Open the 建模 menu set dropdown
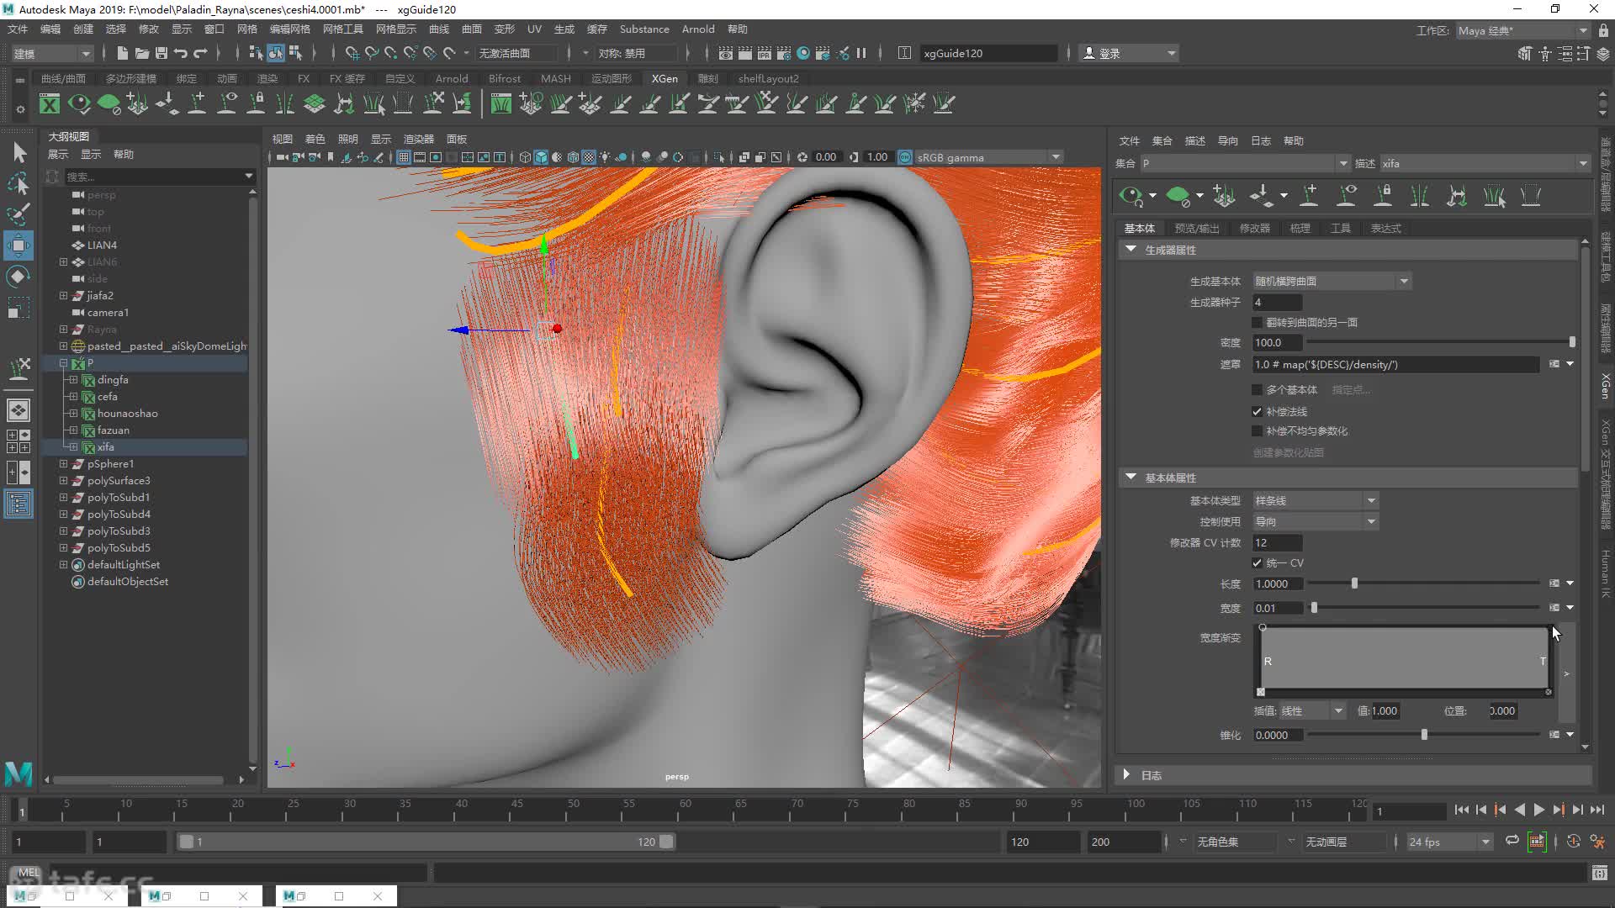Viewport: 1615px width, 908px height. tap(52, 53)
